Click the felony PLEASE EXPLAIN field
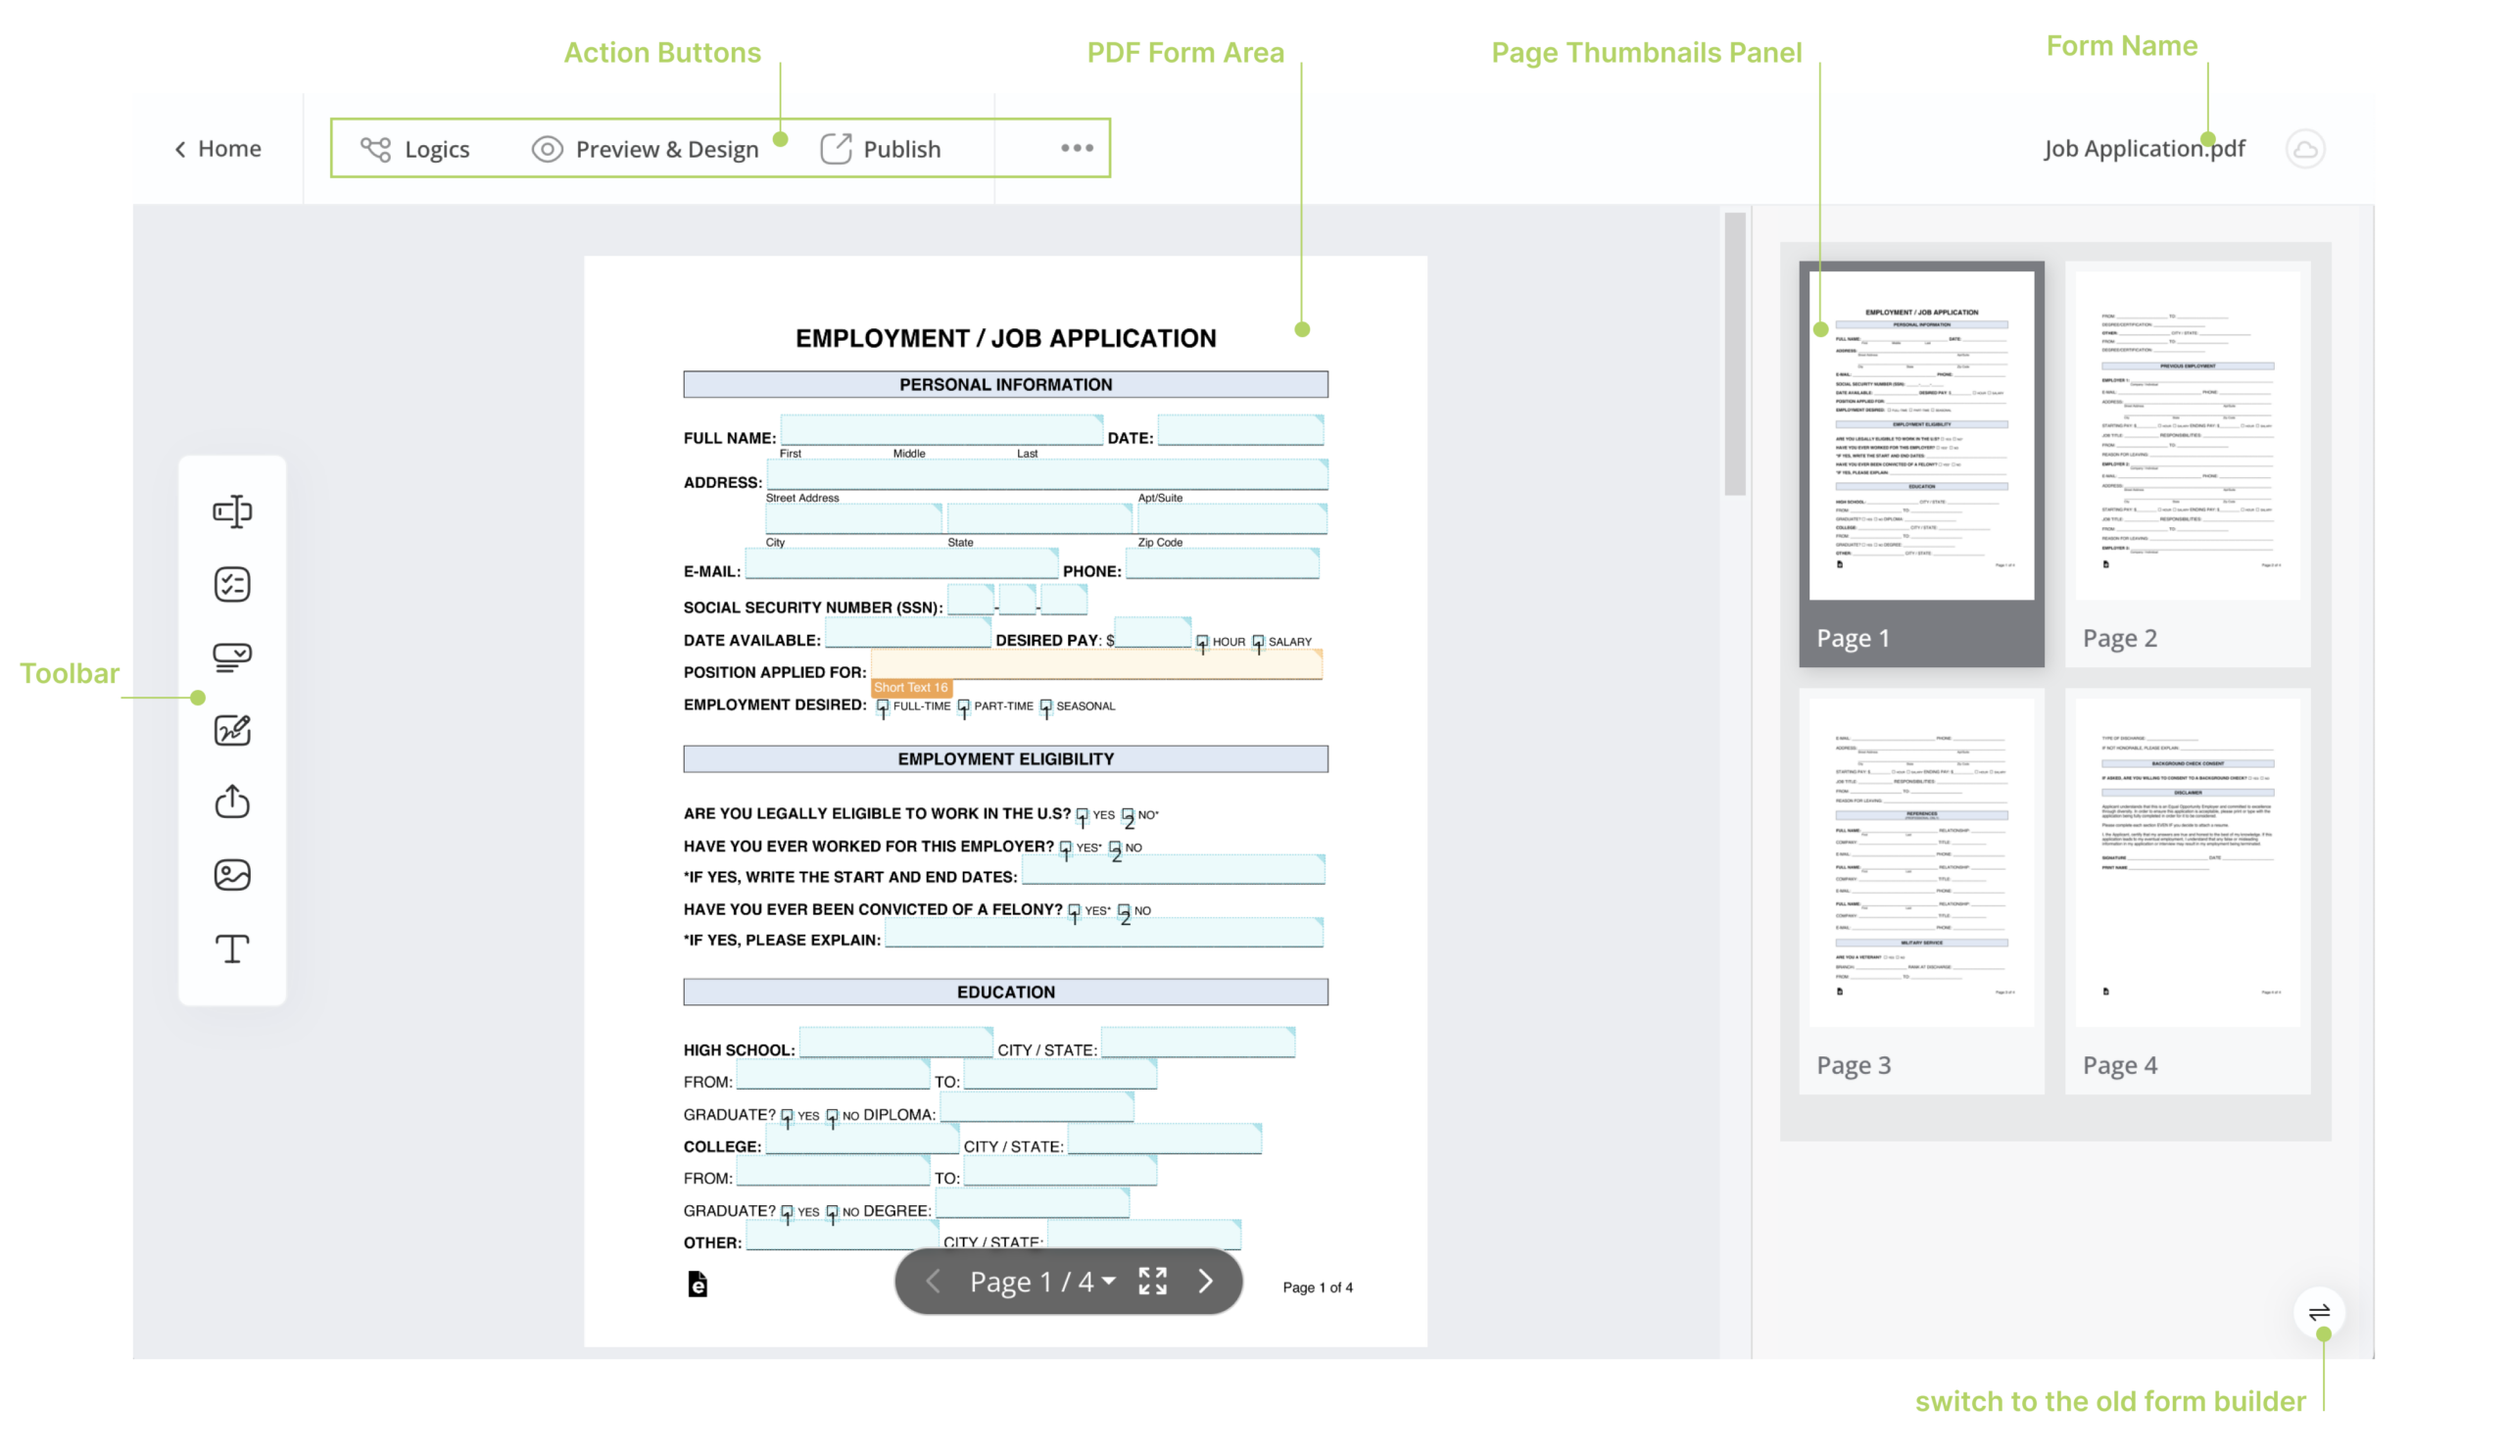 coord(1104,933)
